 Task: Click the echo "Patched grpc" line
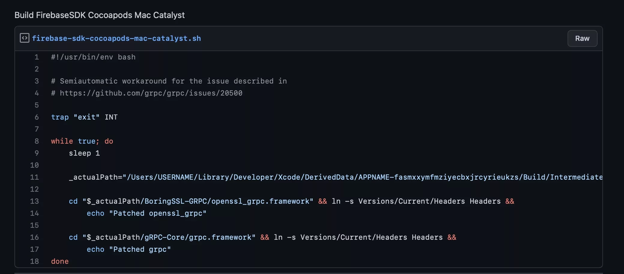129,249
